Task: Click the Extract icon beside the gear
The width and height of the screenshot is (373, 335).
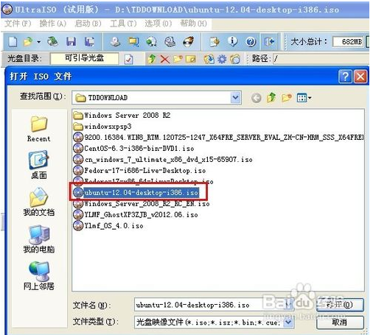Action: pos(209,59)
